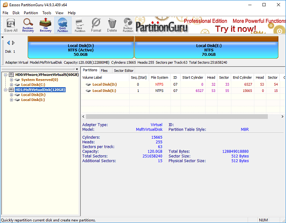Viewport: 286px width, 223px height.
Task: Click the Total Sectors value 251658240 in details
Action: pyautogui.click(x=153, y=156)
